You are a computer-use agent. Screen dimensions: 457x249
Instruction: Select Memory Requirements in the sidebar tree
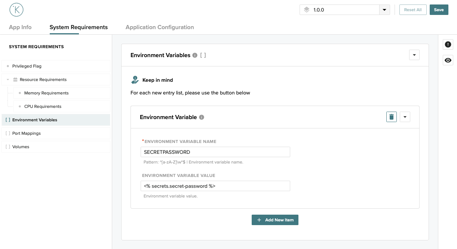click(46, 93)
